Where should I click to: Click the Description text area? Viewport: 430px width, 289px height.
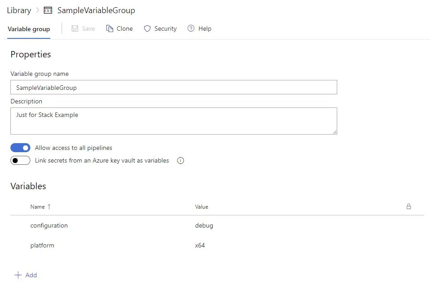click(x=174, y=121)
